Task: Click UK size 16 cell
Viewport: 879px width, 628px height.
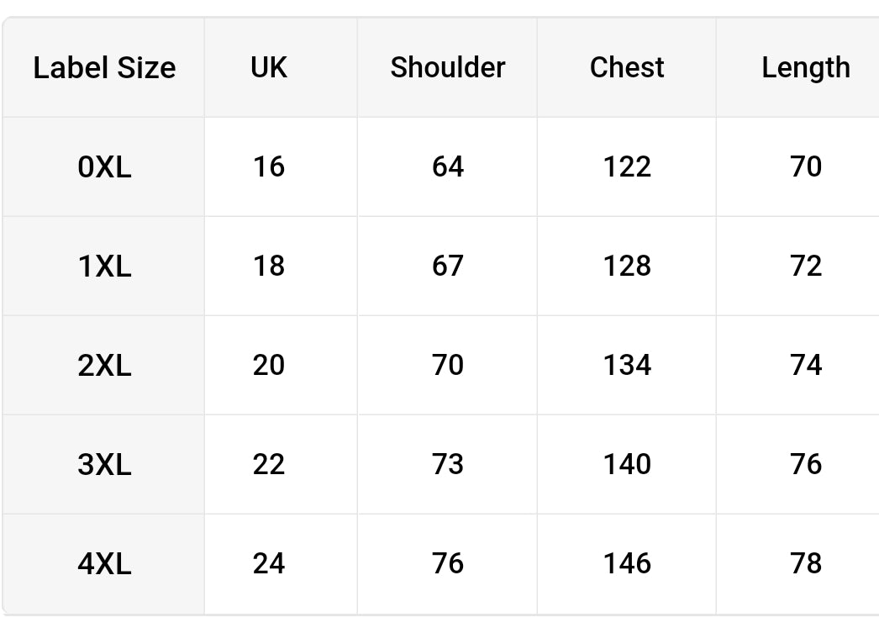Action: (269, 167)
